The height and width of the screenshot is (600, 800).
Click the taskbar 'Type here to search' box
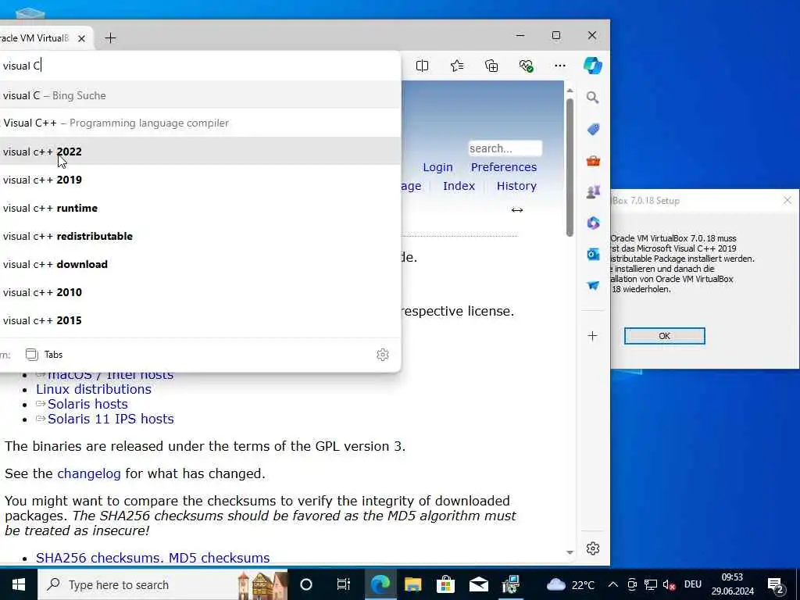[162, 584]
